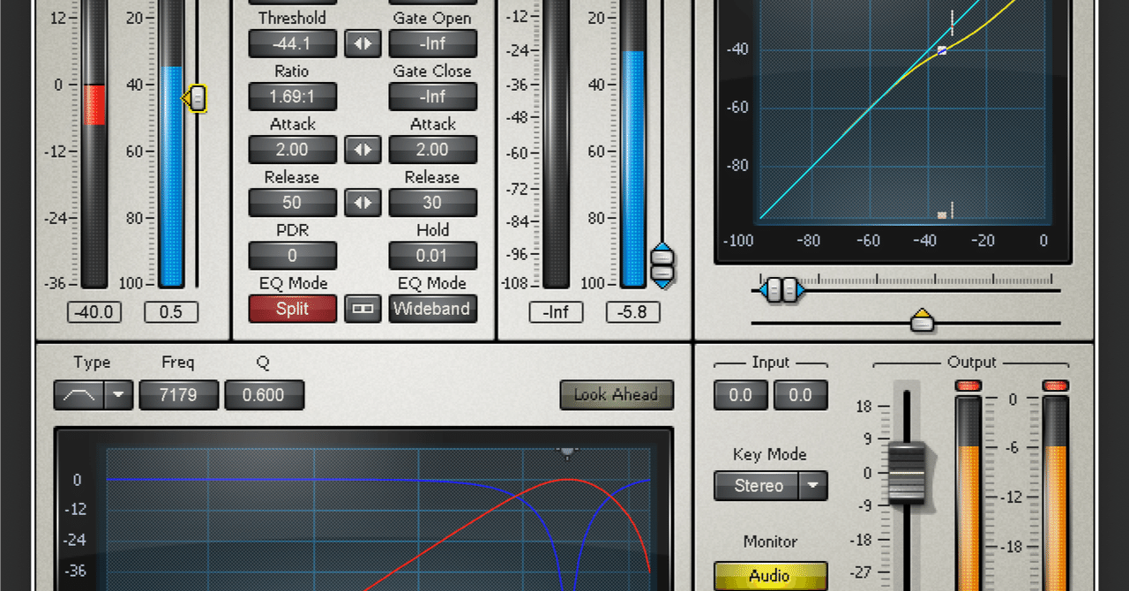Enable Look Ahead

[617, 395]
